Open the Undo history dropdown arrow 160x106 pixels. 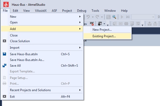(93, 17)
